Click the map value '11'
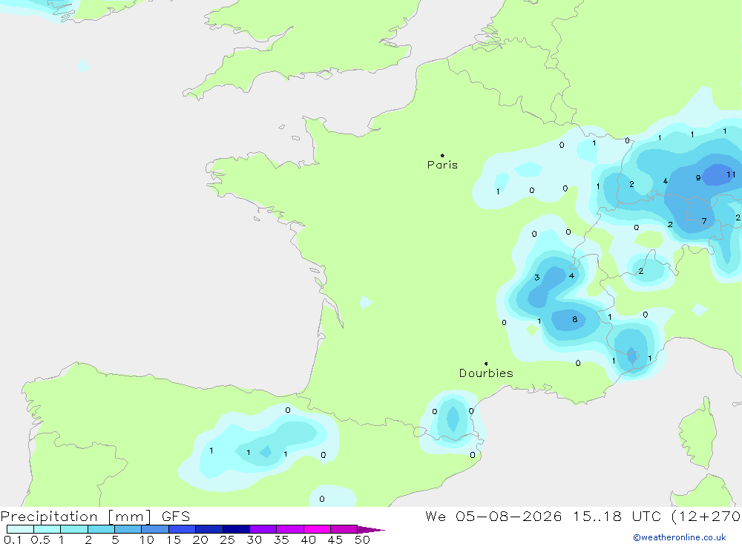Screen dimensions: 742x544 coord(731,174)
